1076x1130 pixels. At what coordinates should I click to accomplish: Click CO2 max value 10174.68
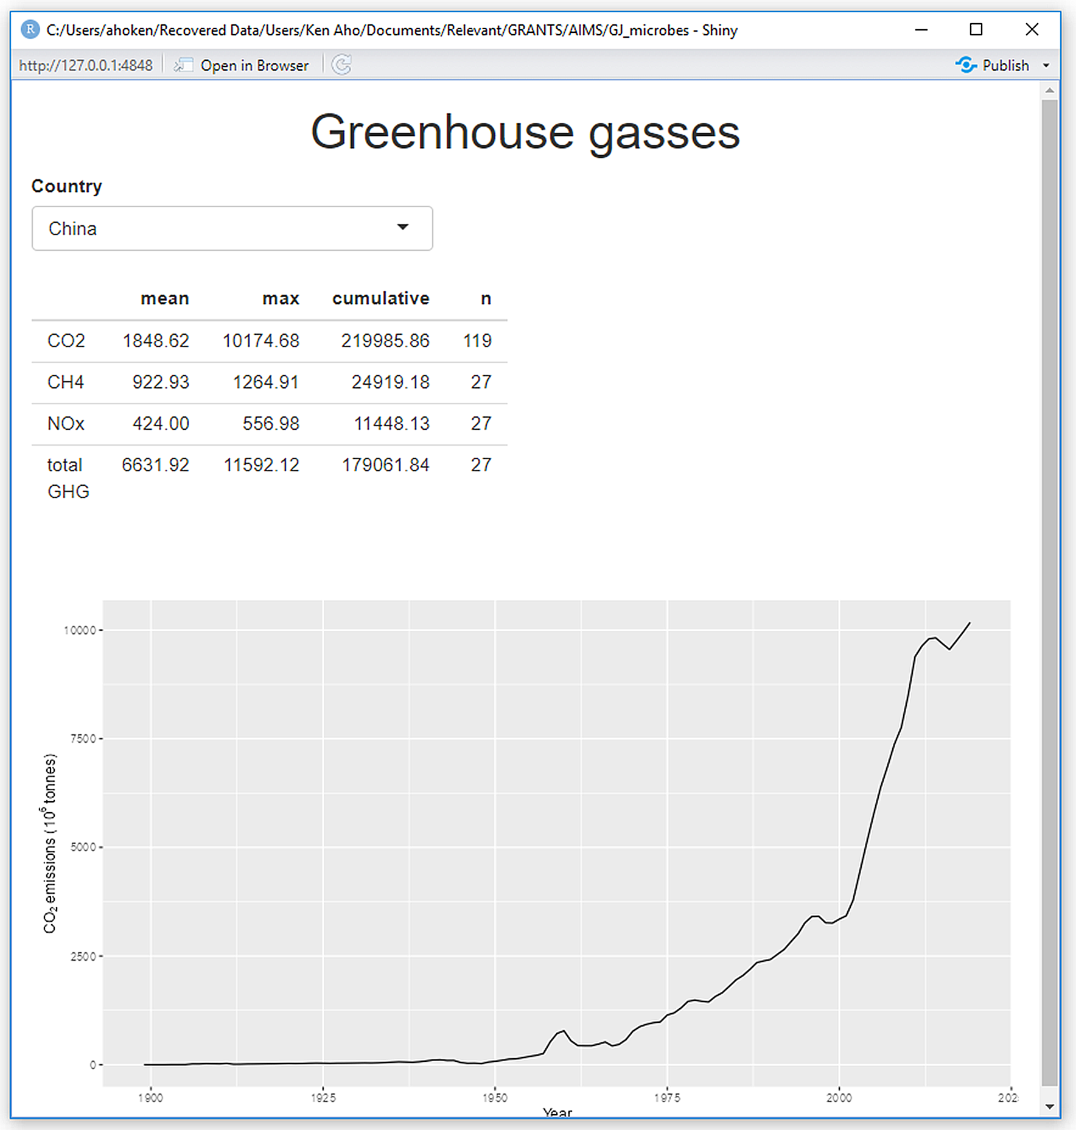(261, 340)
